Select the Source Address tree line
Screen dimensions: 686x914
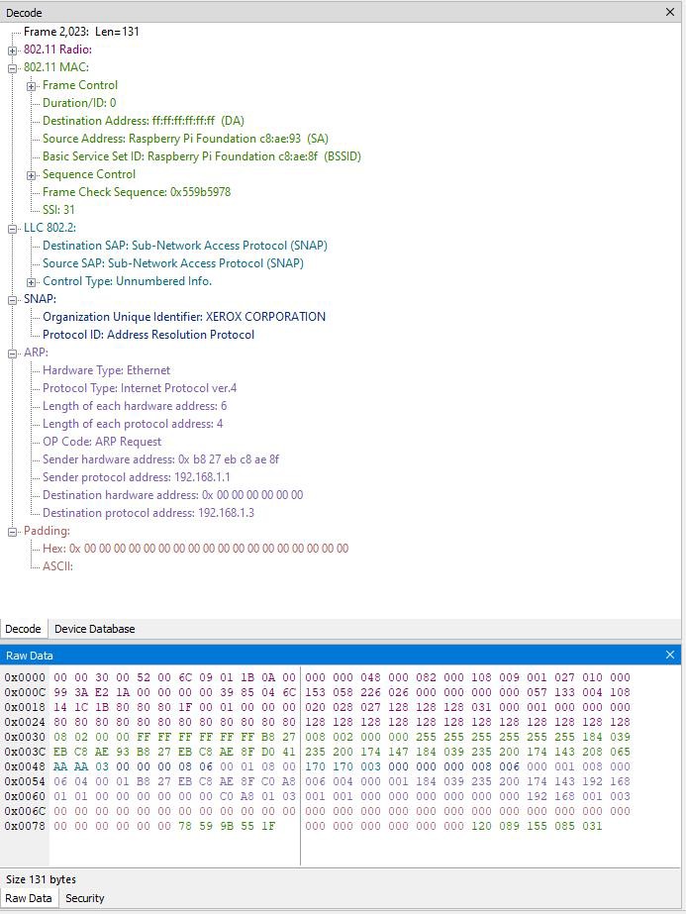(x=185, y=139)
